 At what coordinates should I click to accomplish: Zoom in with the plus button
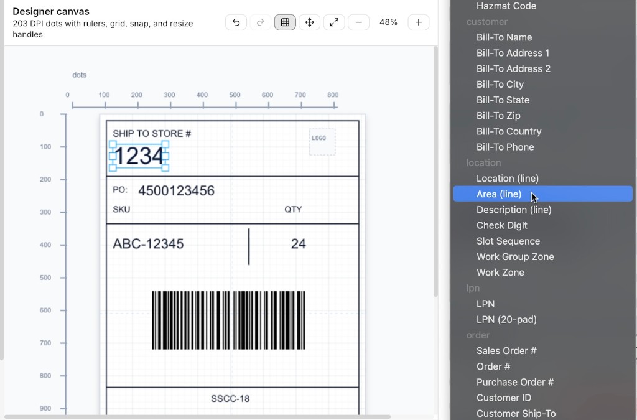[x=419, y=22]
